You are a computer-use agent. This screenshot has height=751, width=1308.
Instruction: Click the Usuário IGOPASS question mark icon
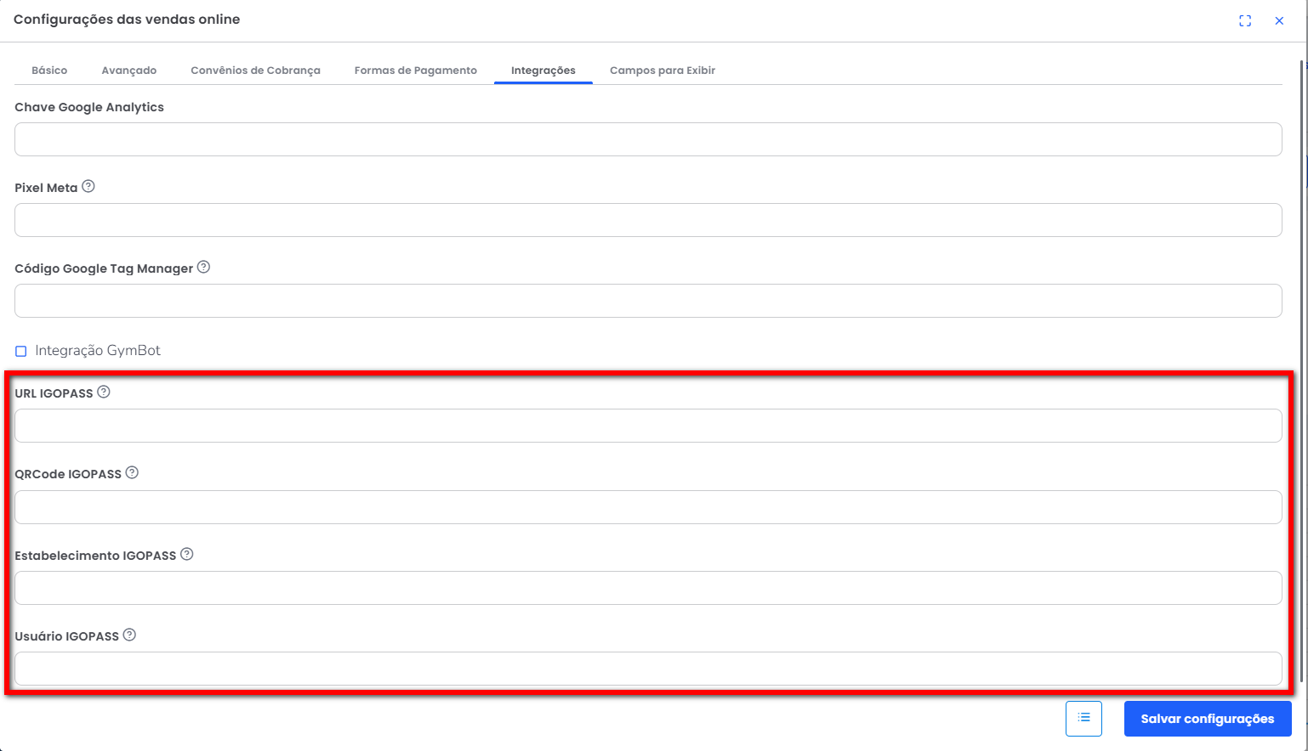[129, 635]
